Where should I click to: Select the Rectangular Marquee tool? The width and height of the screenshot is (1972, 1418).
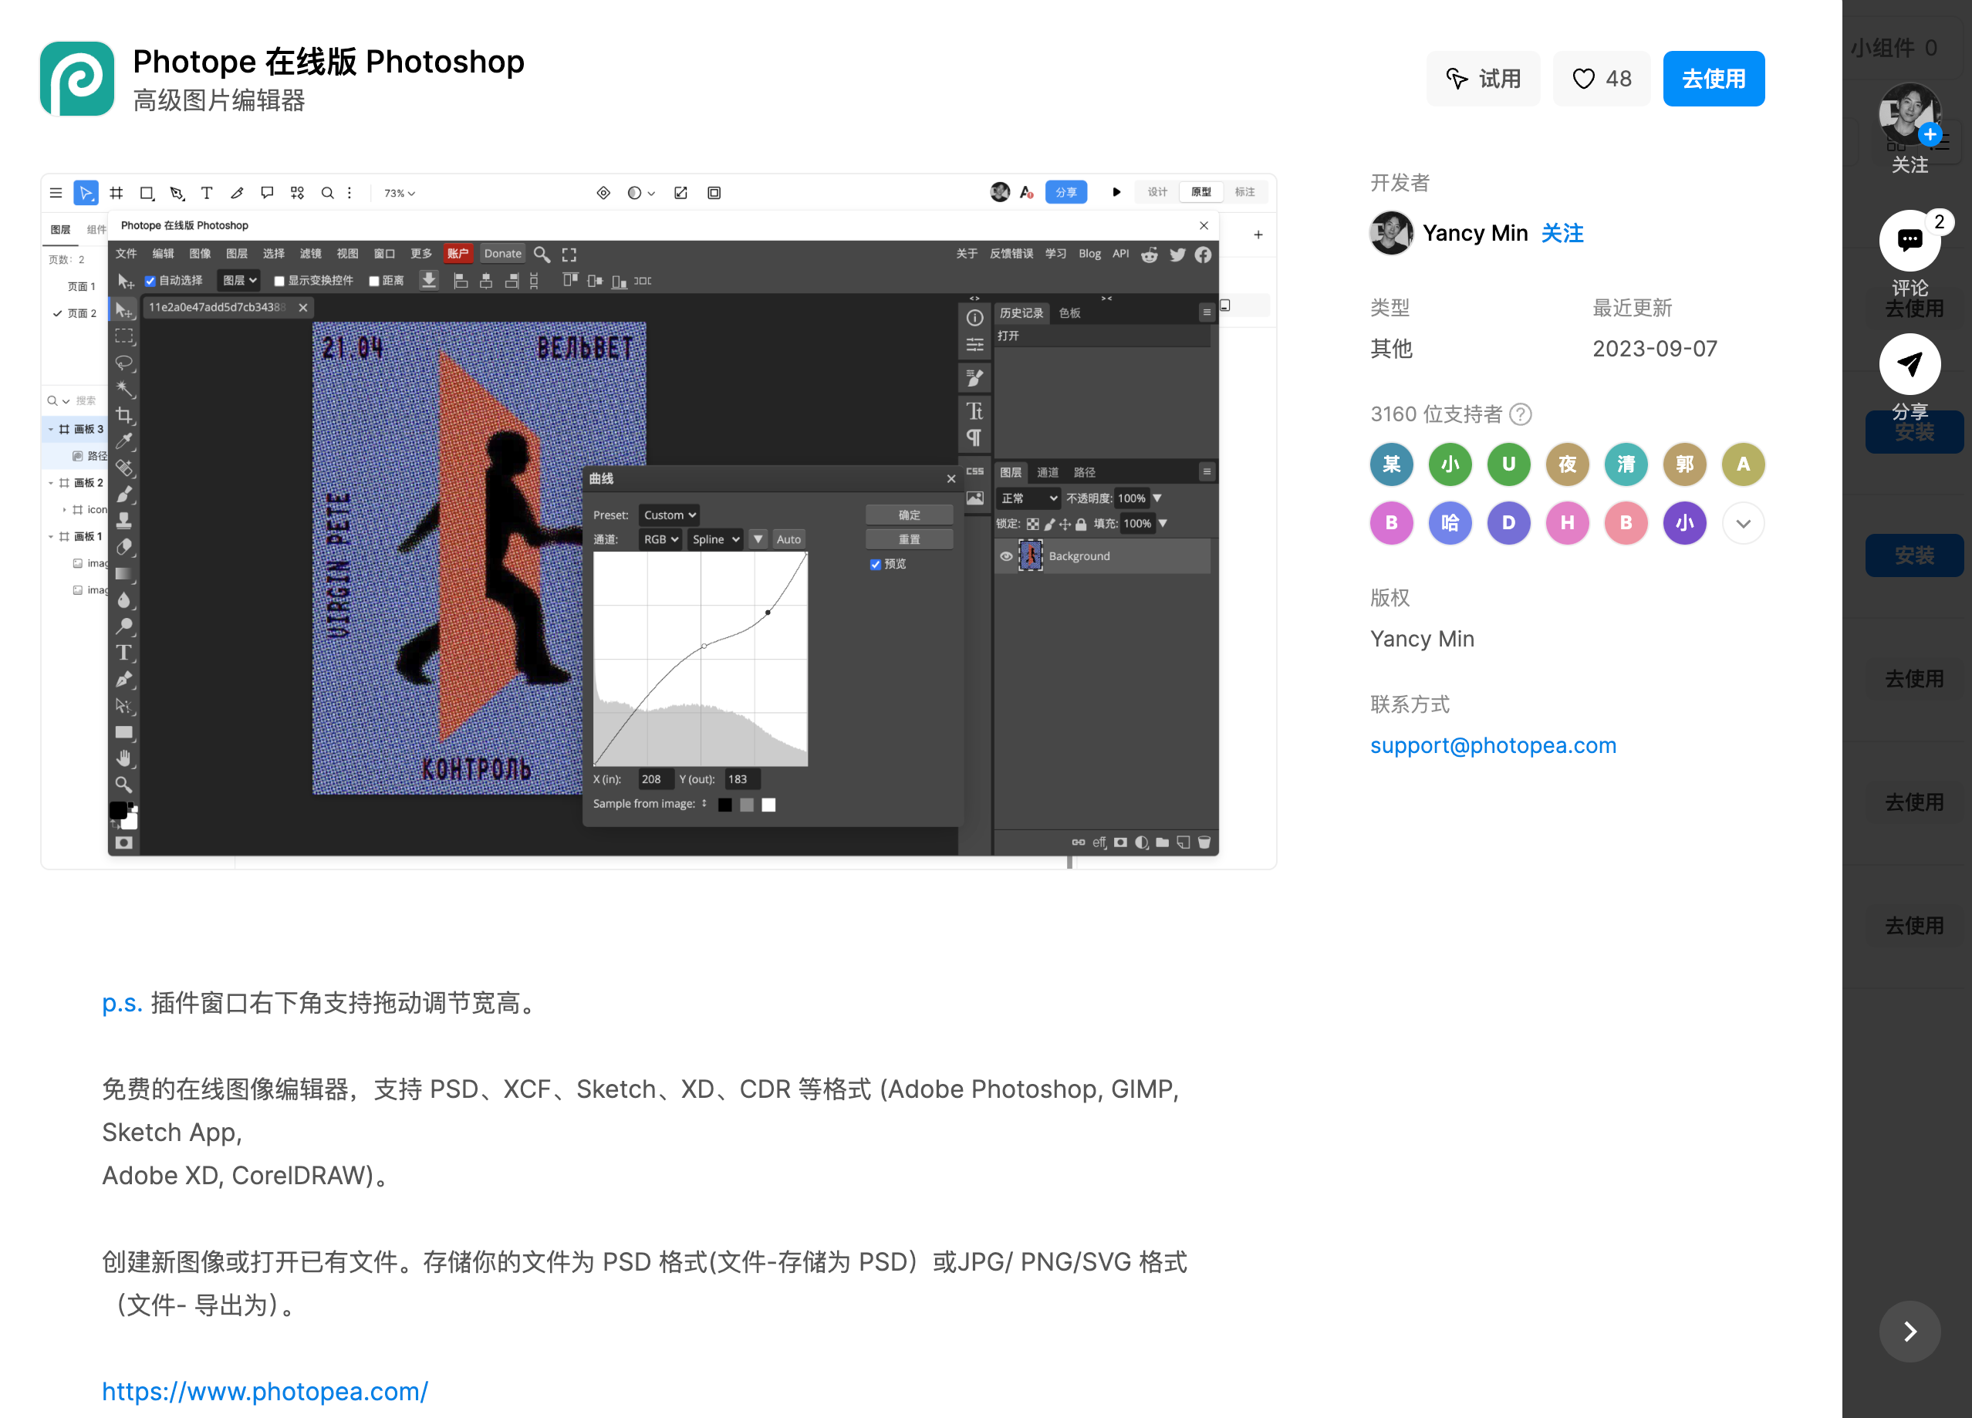[x=124, y=336]
